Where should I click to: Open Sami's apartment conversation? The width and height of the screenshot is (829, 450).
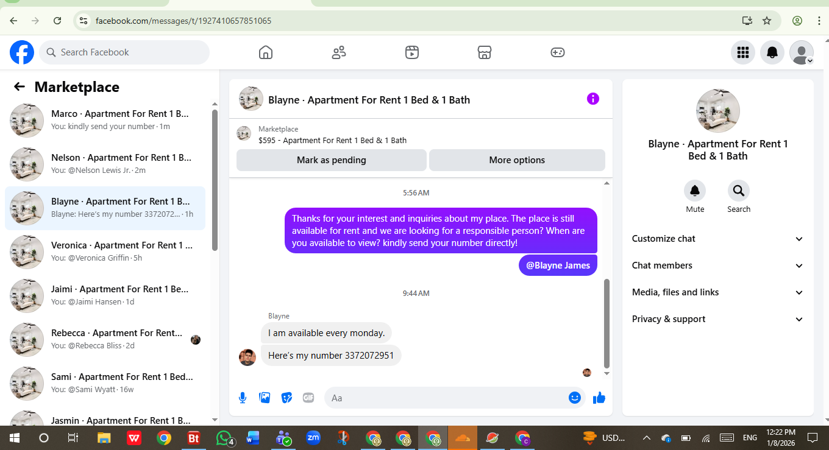tap(105, 384)
